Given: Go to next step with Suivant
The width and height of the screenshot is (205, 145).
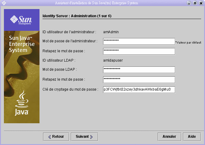Looking at the screenshot, I should (x=84, y=137).
